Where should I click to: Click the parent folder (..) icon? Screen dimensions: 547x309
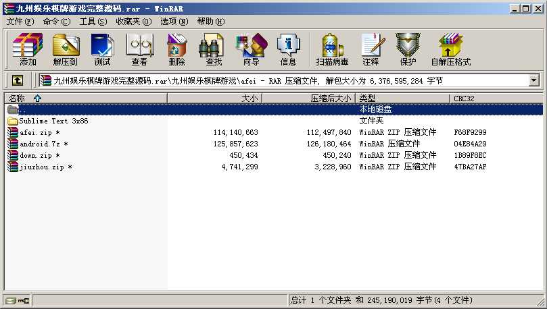point(13,109)
